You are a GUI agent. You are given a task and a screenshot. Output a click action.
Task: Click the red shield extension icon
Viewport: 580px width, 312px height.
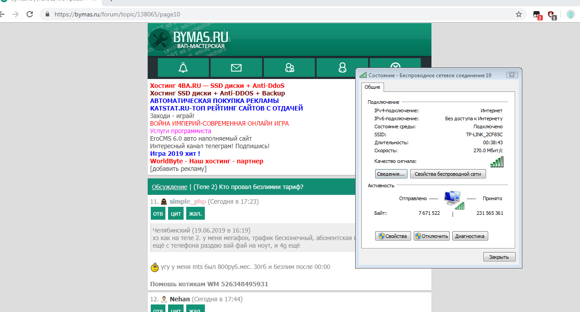pyautogui.click(x=551, y=14)
